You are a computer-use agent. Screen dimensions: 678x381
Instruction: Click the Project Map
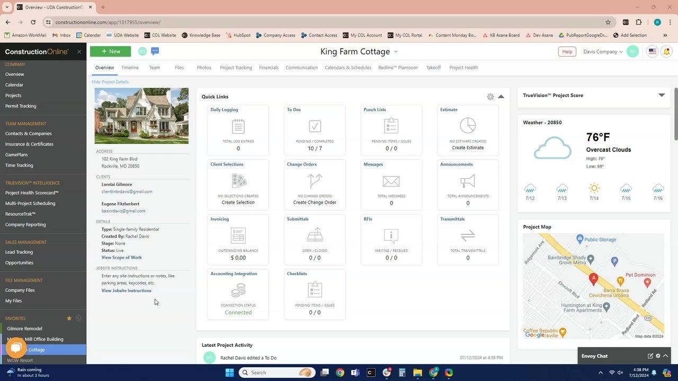click(x=593, y=286)
